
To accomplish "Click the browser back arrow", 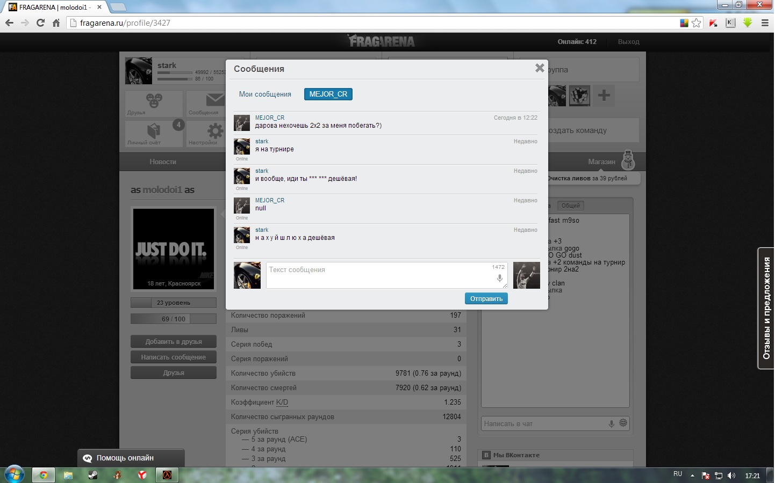I will [9, 23].
